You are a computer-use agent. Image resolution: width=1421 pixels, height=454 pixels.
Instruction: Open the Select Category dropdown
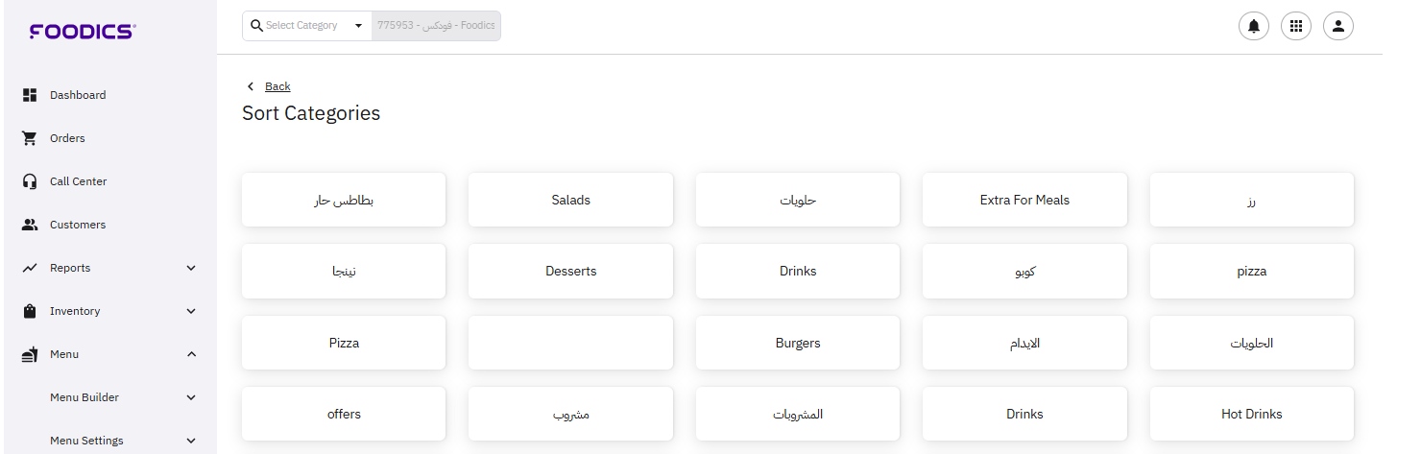tap(307, 26)
